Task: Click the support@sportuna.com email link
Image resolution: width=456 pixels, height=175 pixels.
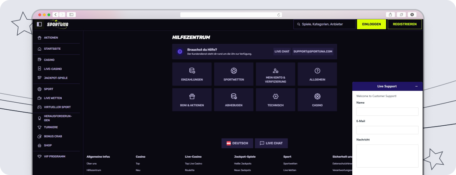Action: click(x=312, y=52)
